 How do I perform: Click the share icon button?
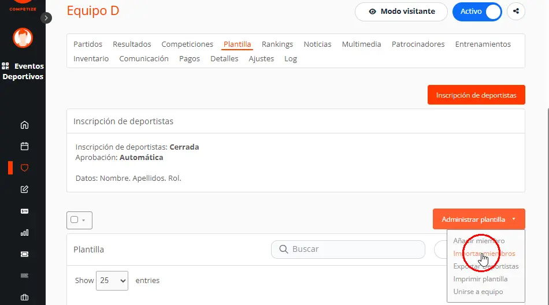click(515, 11)
